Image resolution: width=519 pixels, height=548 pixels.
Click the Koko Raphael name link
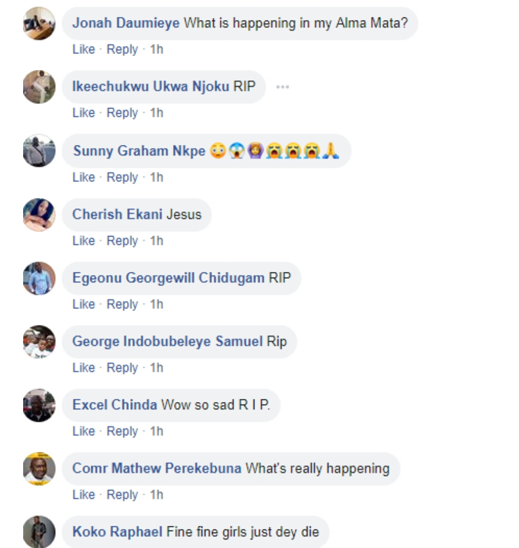pos(117,532)
